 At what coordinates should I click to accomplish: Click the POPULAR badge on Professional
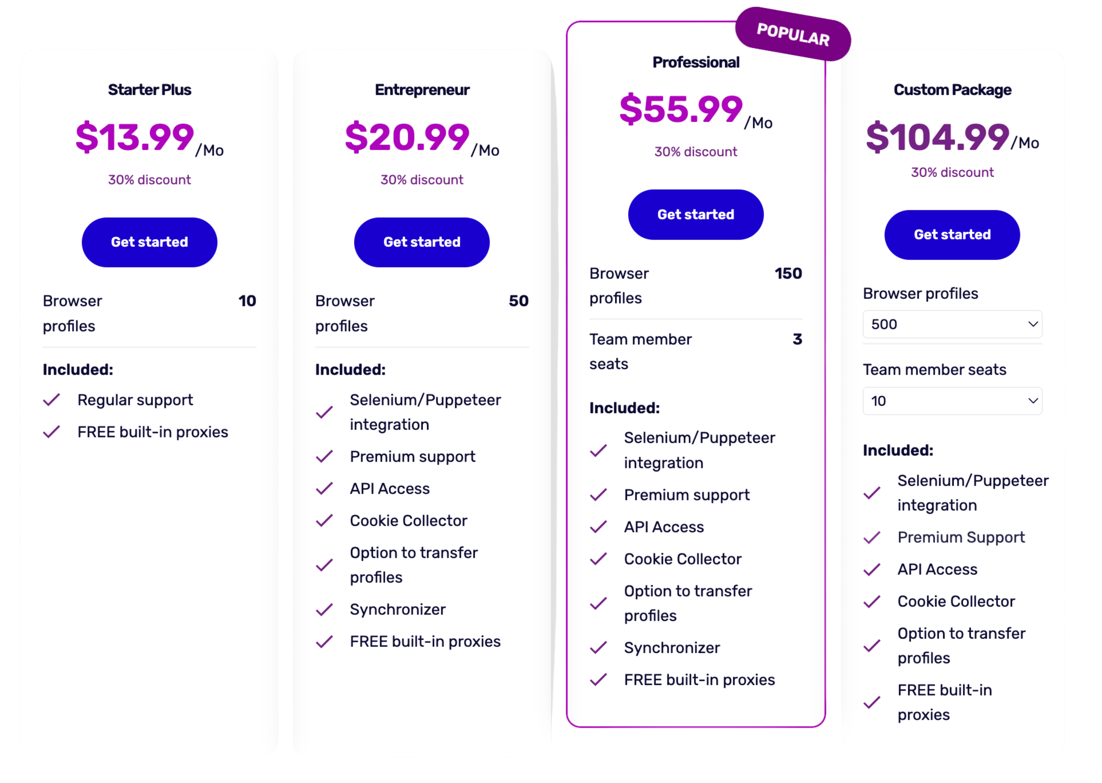pos(793,34)
